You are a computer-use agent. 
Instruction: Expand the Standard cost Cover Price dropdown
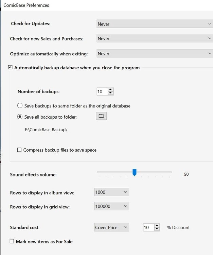(111, 227)
